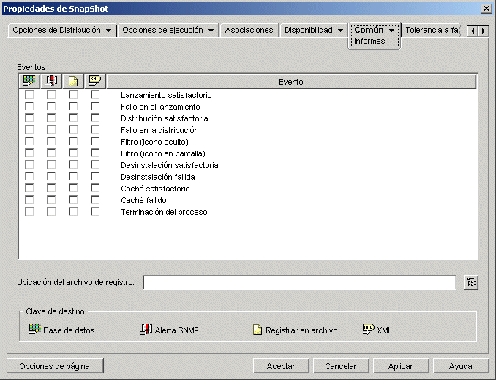Switch to the Asociaciones tab
Screen dimensions: 496x380
249,31
